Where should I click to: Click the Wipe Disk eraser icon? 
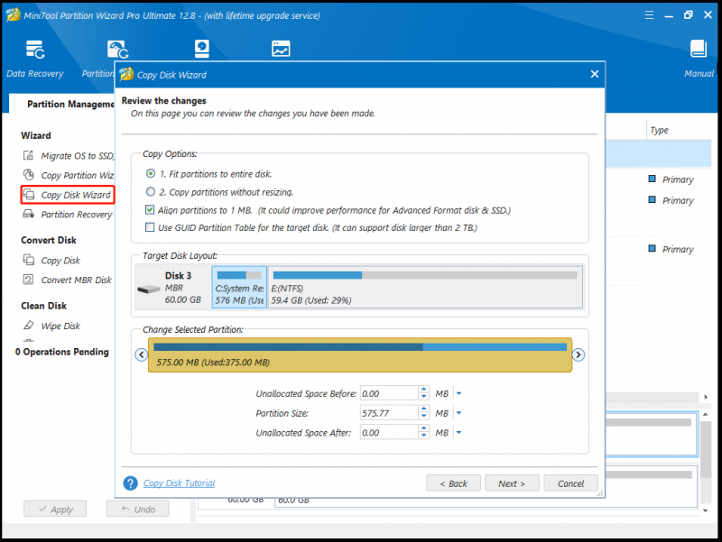(x=29, y=326)
